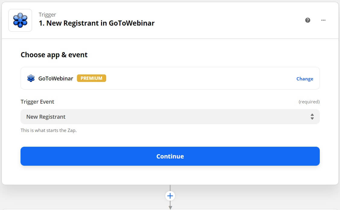Click the Choose app & event section heading
The image size is (340, 210).
(54, 55)
